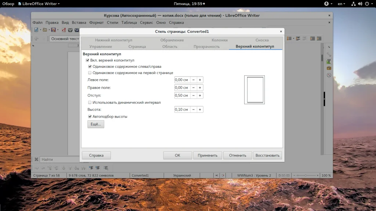Toggle 'Одинаковое содержимое на первой странице' checkbox
376x211 pixels.
point(90,73)
